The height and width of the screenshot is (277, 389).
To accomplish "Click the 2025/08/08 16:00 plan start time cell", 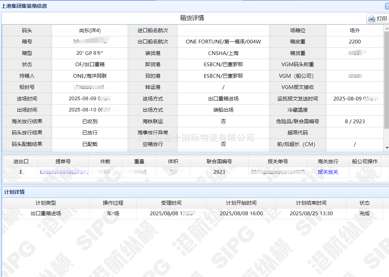I will tap(241, 214).
